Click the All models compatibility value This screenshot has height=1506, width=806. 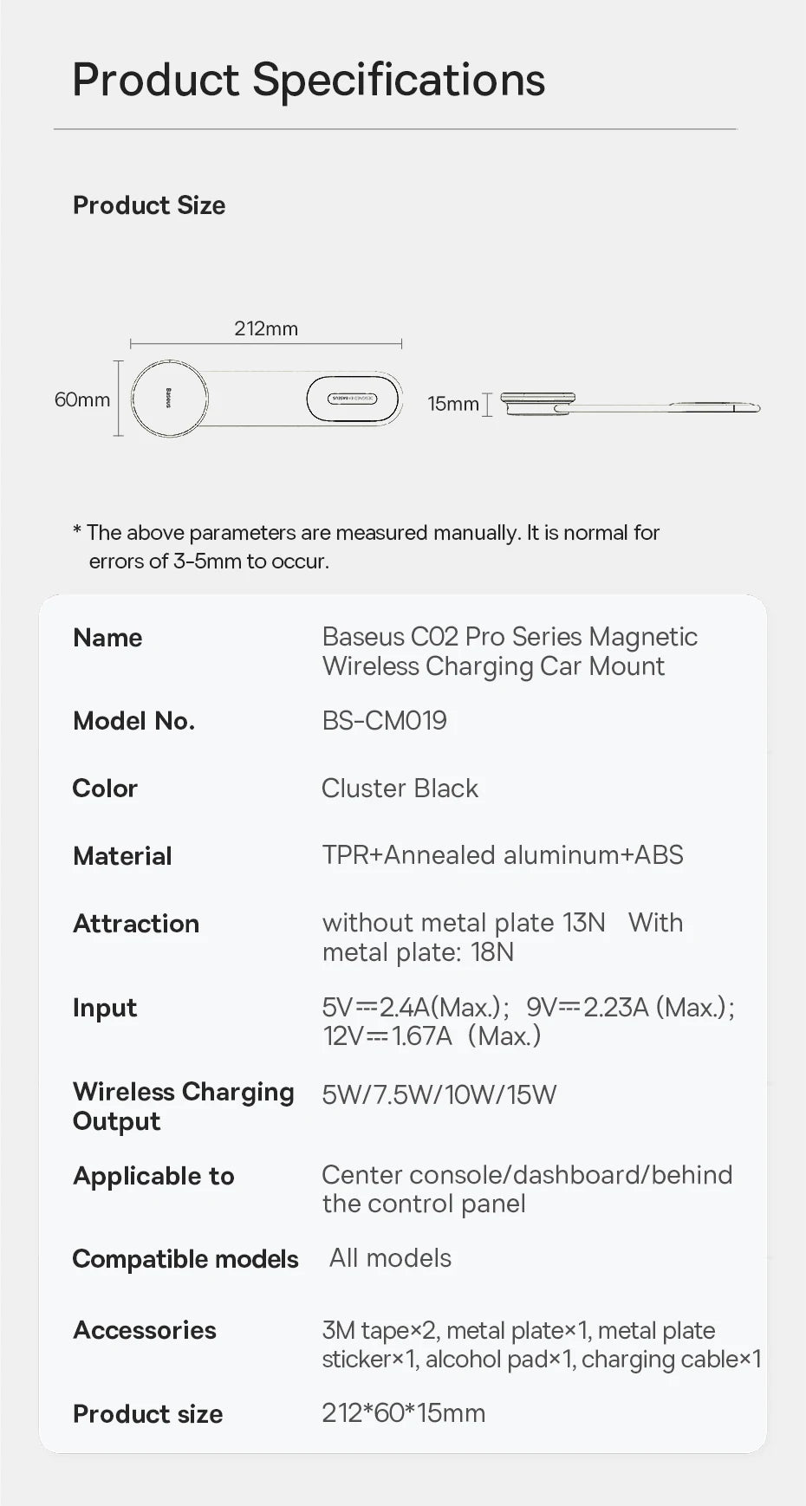point(390,1258)
